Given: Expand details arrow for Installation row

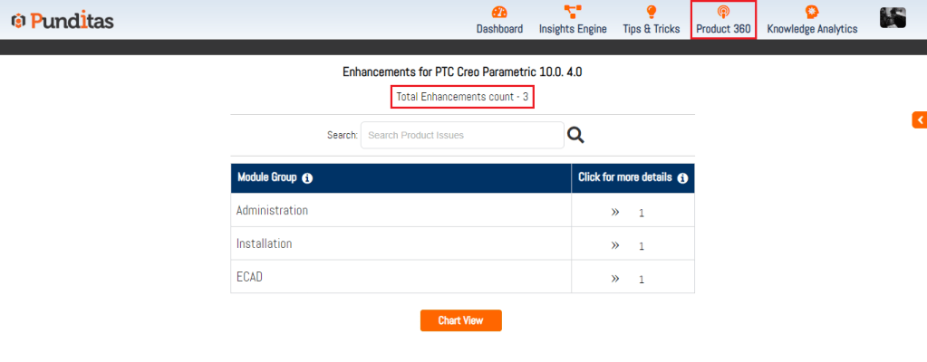Looking at the screenshot, I should point(615,245).
